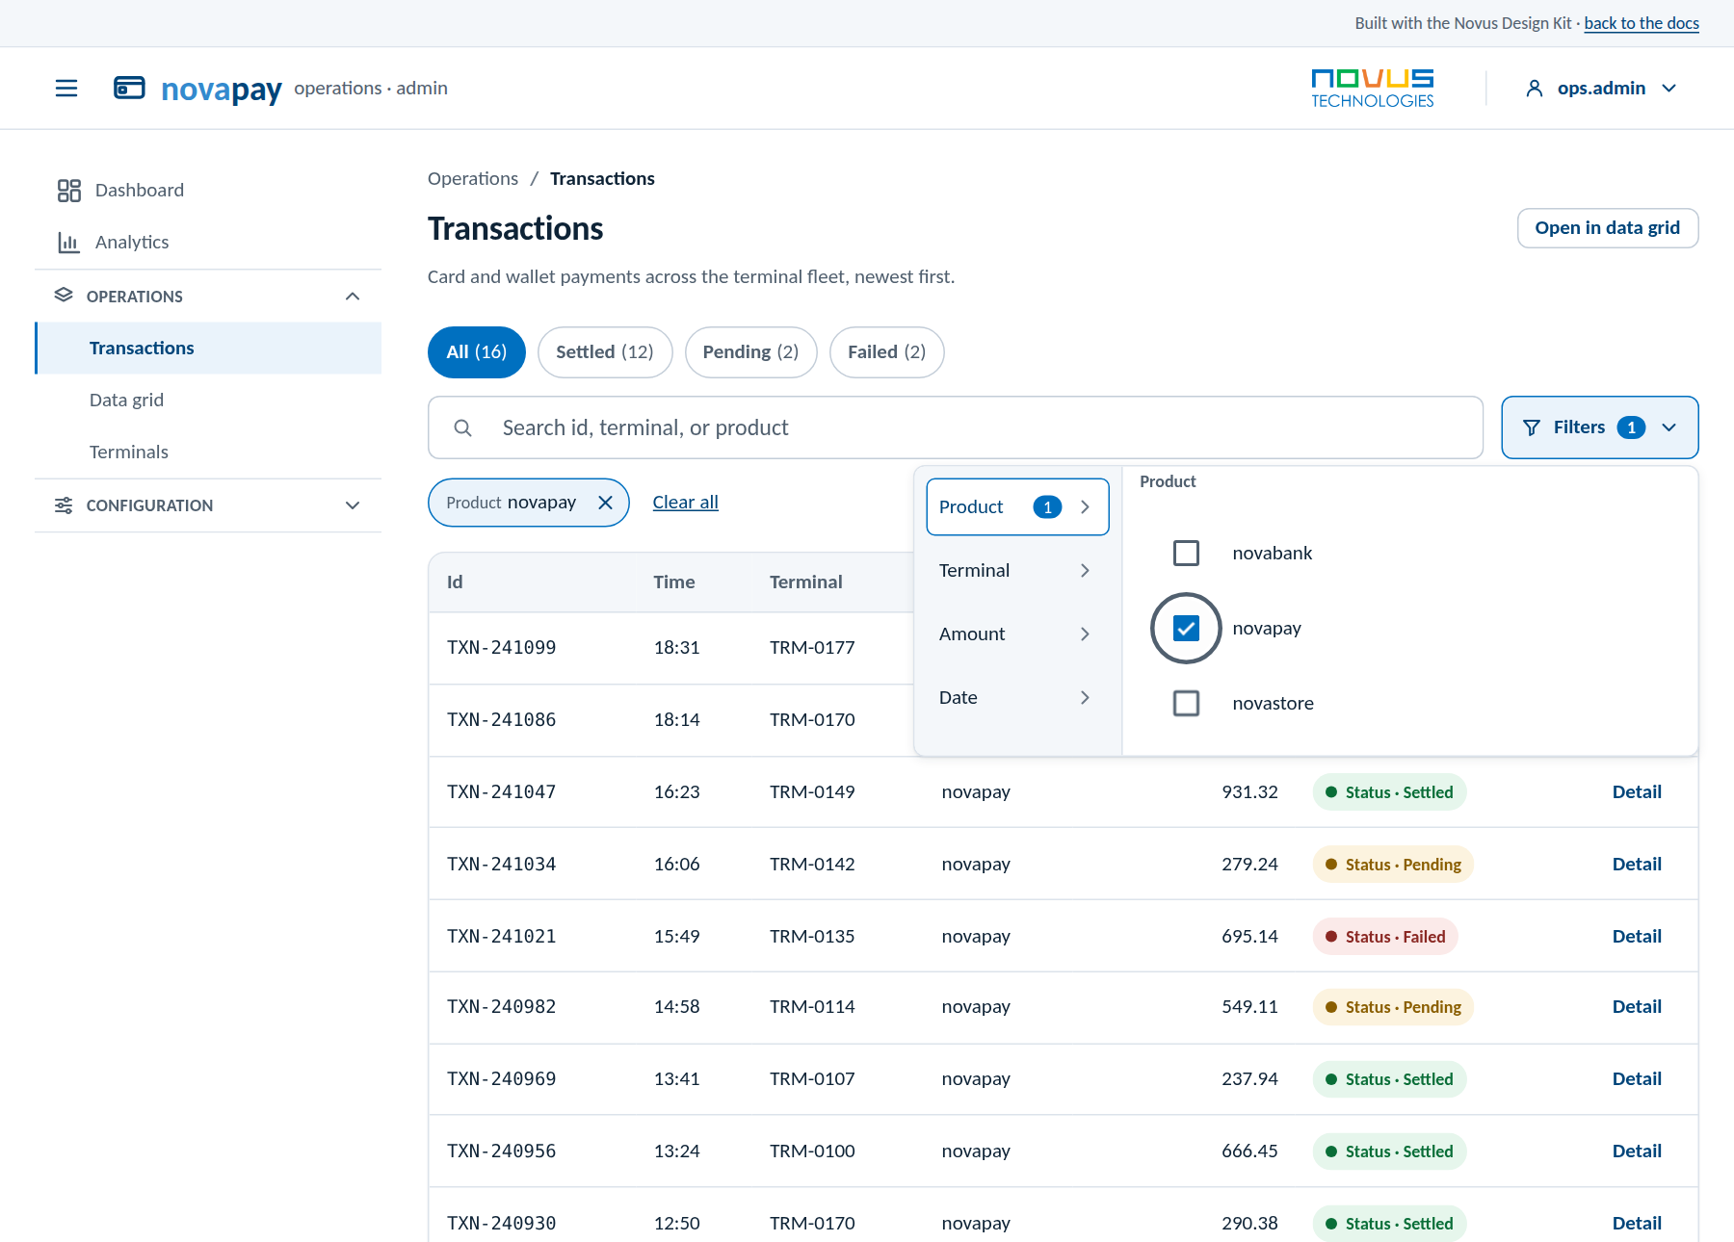1734x1242 pixels.
Task: Click the Status Pending badge for TXN-241034
Action: pos(1393,865)
